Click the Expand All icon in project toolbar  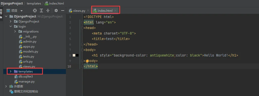click(41, 11)
